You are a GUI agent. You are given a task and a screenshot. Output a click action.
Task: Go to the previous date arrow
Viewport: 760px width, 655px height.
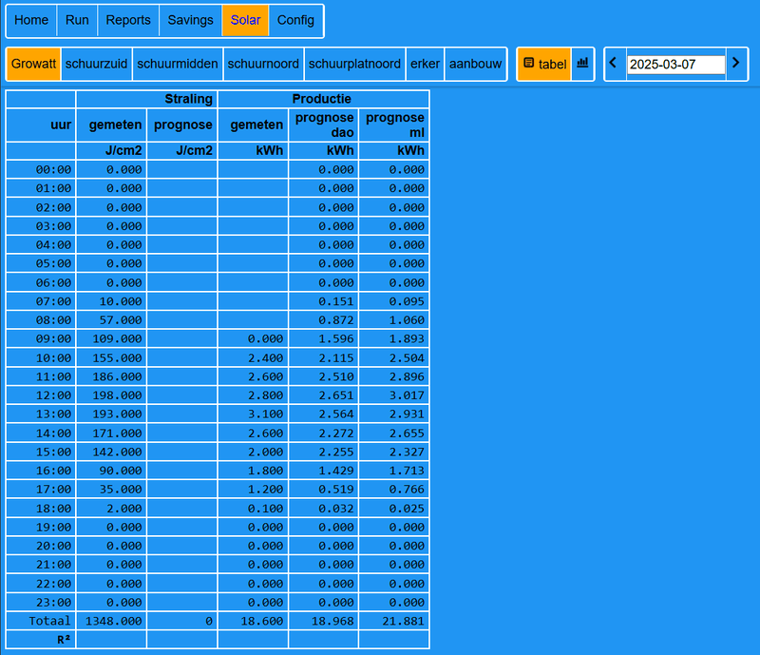tap(613, 64)
